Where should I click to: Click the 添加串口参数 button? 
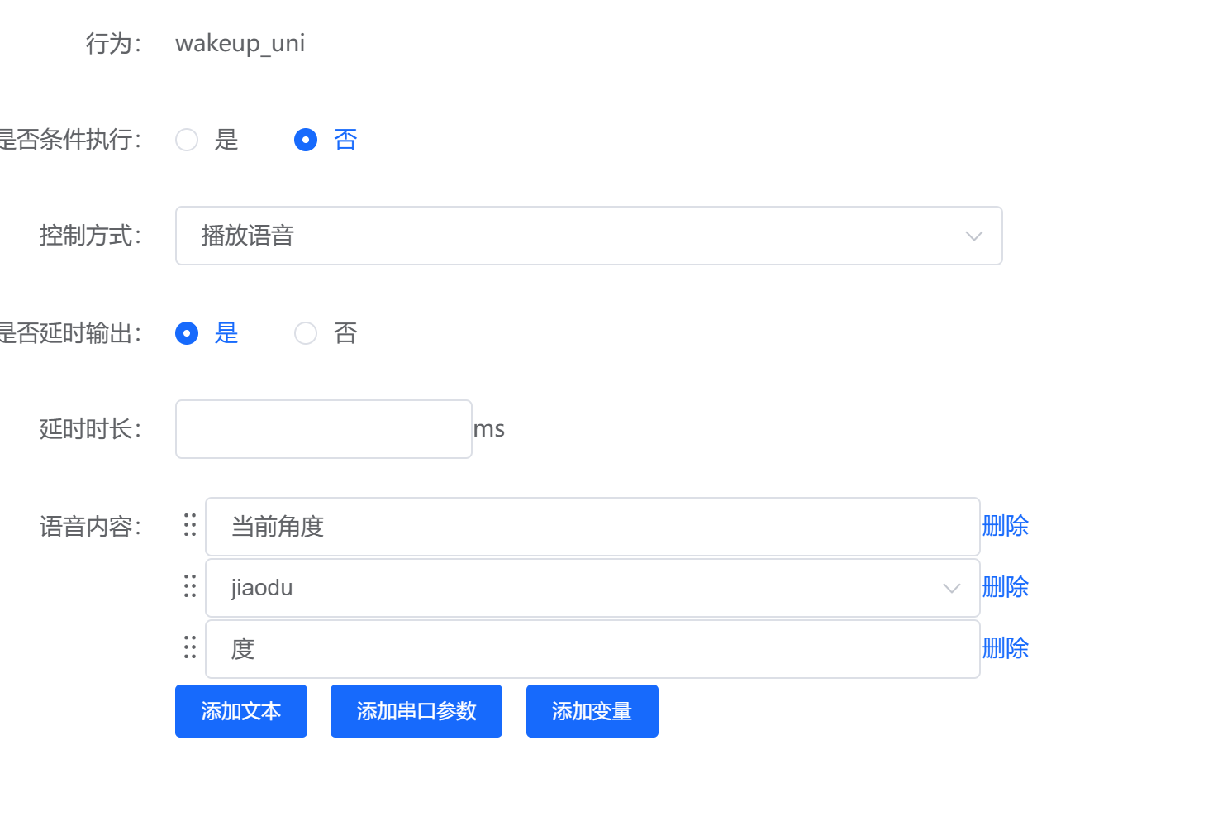coord(416,710)
